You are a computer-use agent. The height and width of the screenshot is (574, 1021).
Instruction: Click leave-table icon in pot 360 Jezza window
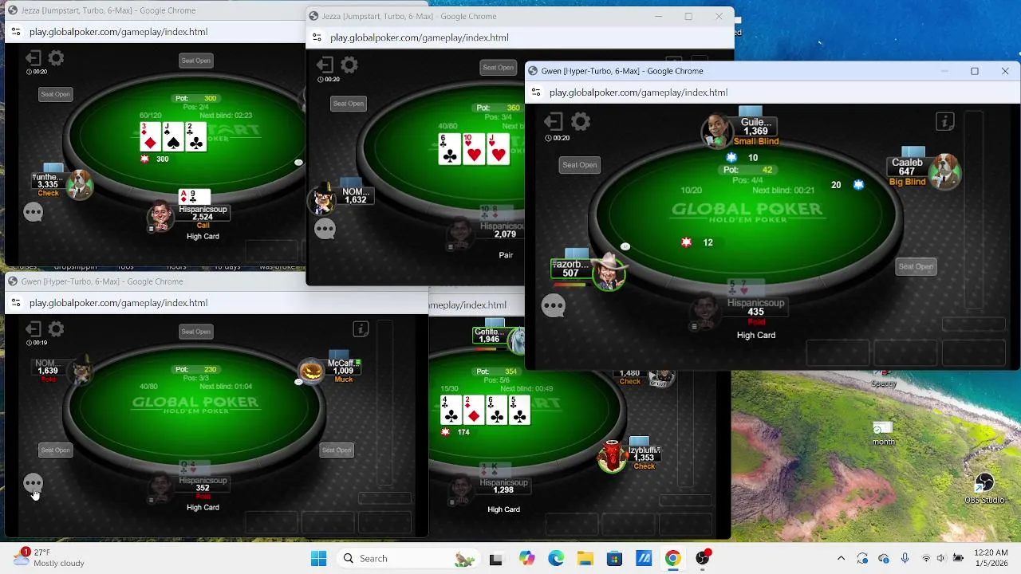coord(325,65)
